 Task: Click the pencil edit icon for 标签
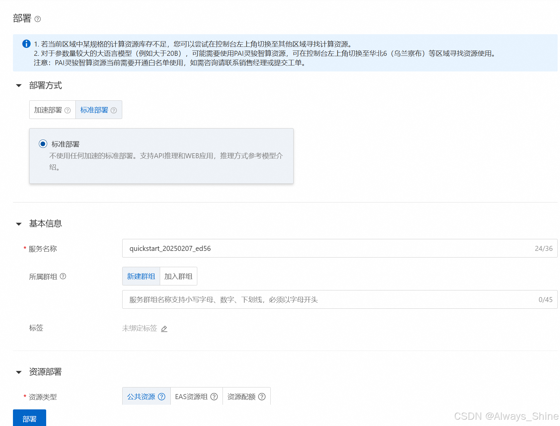point(164,329)
